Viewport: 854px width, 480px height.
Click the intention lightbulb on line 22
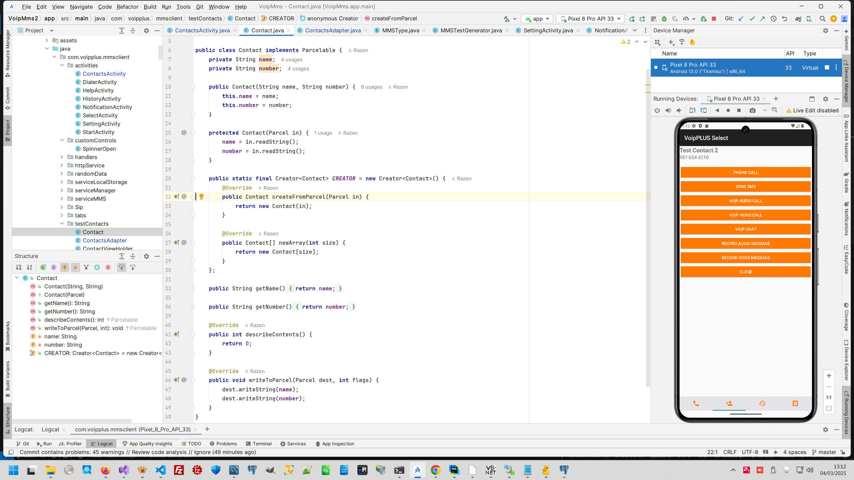[201, 197]
